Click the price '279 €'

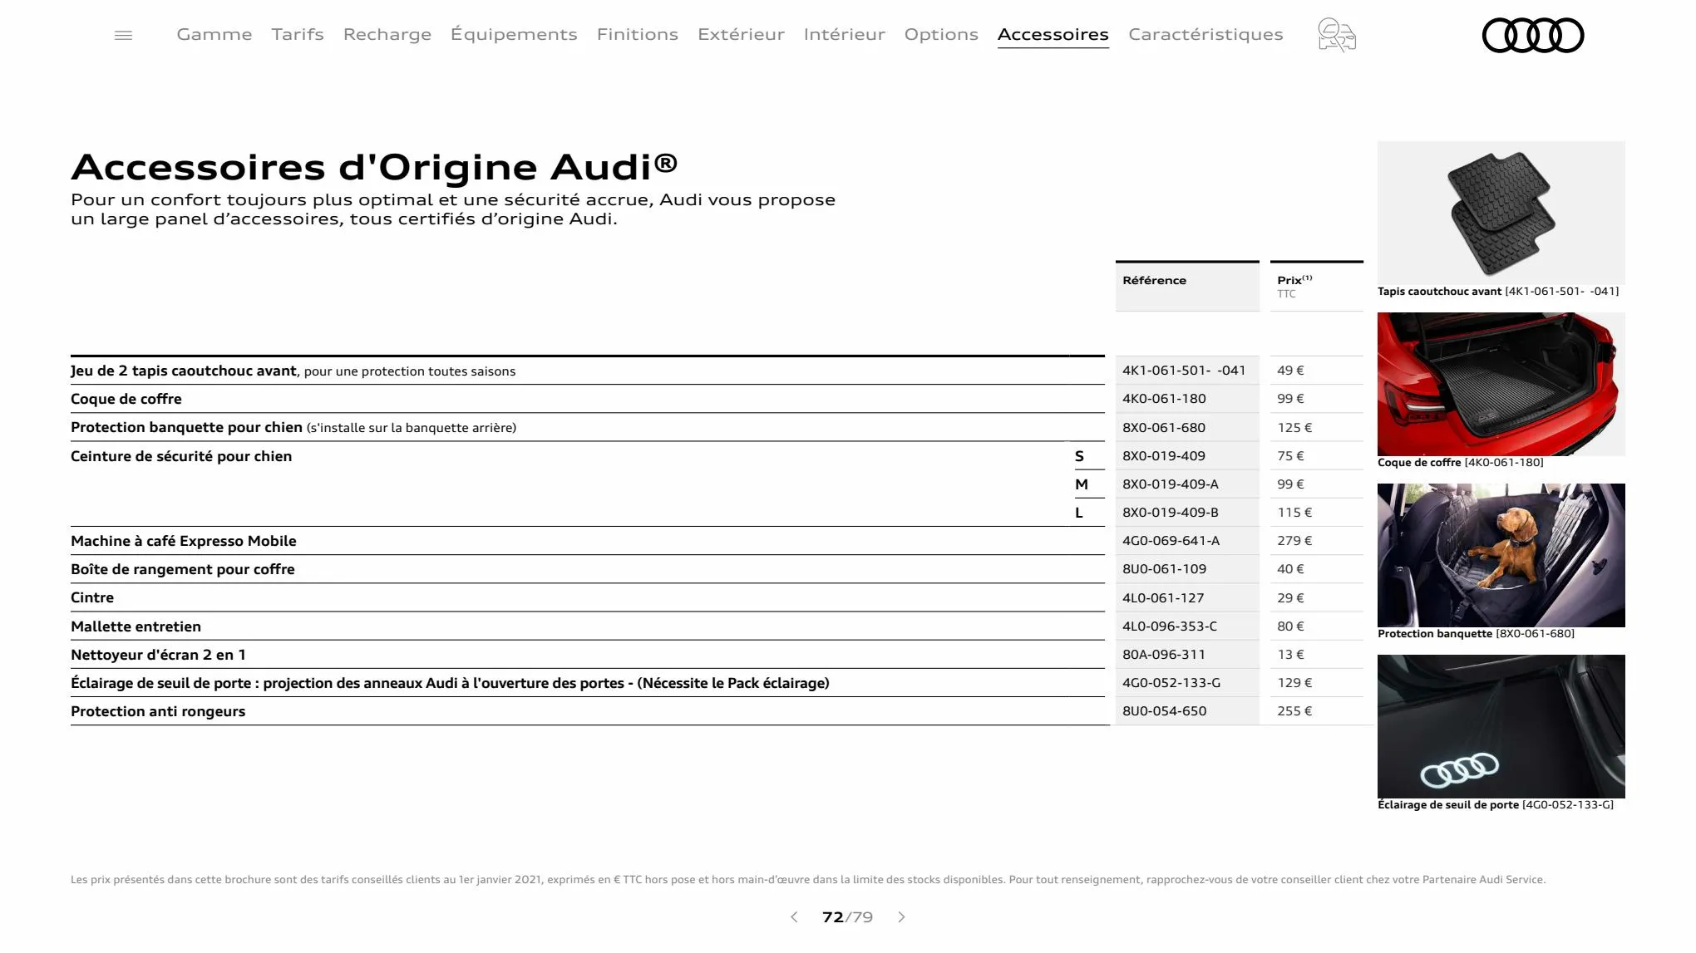[x=1294, y=541]
